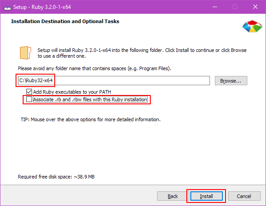Open the Browse... folder dialog
Image resolution: width=266 pixels, height=206 pixels.
231,81
